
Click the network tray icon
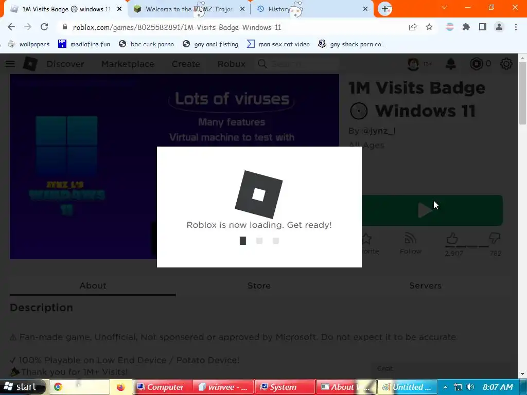click(x=458, y=387)
